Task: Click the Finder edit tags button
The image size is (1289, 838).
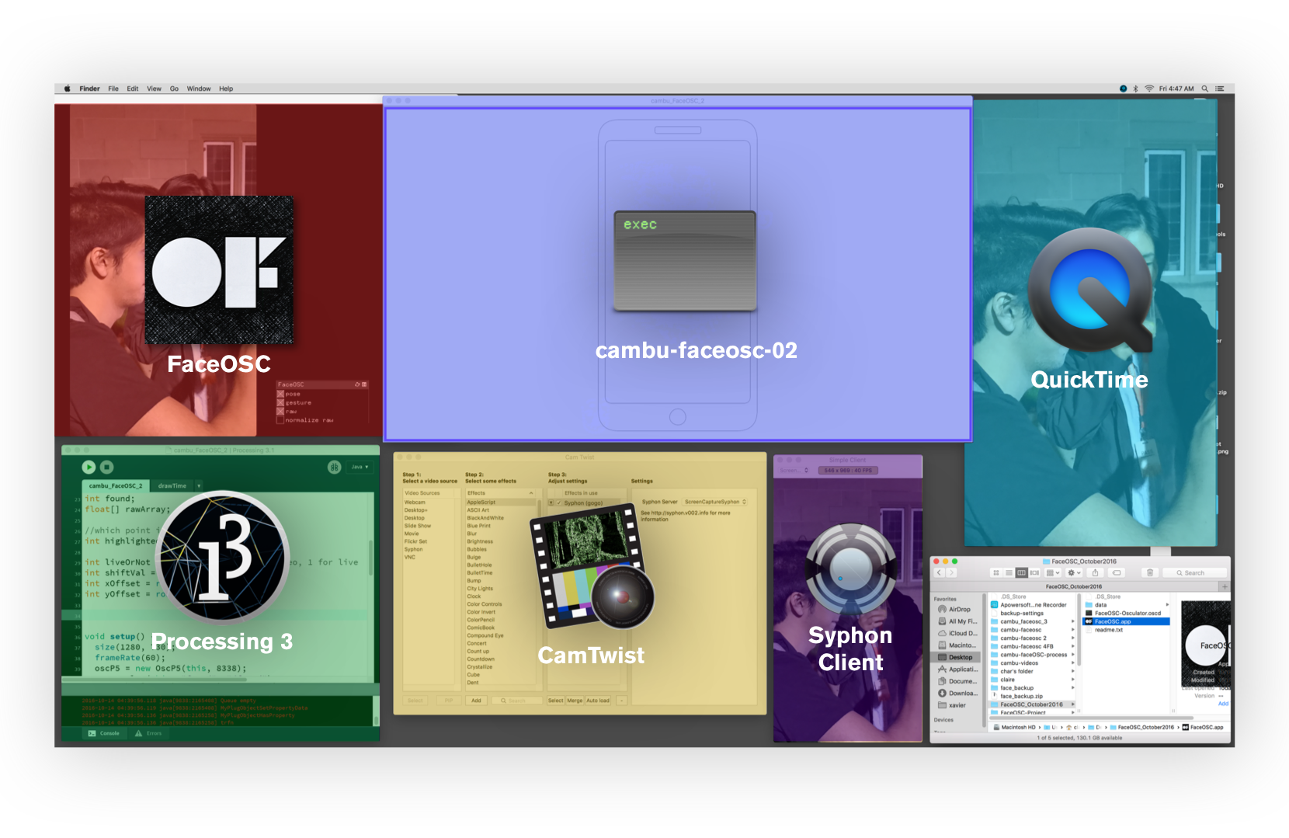Action: tap(1117, 572)
